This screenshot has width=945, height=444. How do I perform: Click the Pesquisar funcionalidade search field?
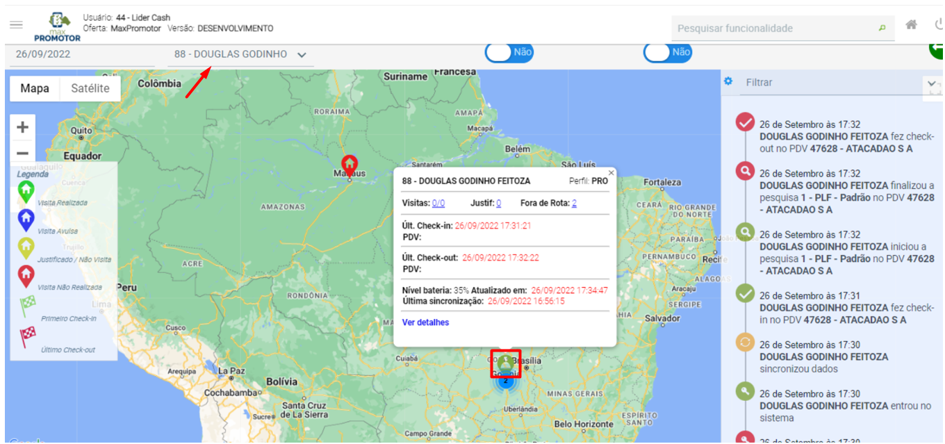[x=775, y=28]
